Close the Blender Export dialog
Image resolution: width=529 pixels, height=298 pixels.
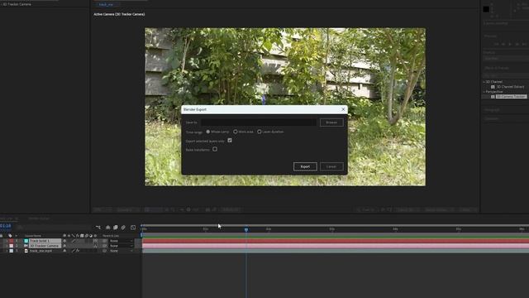pos(343,109)
